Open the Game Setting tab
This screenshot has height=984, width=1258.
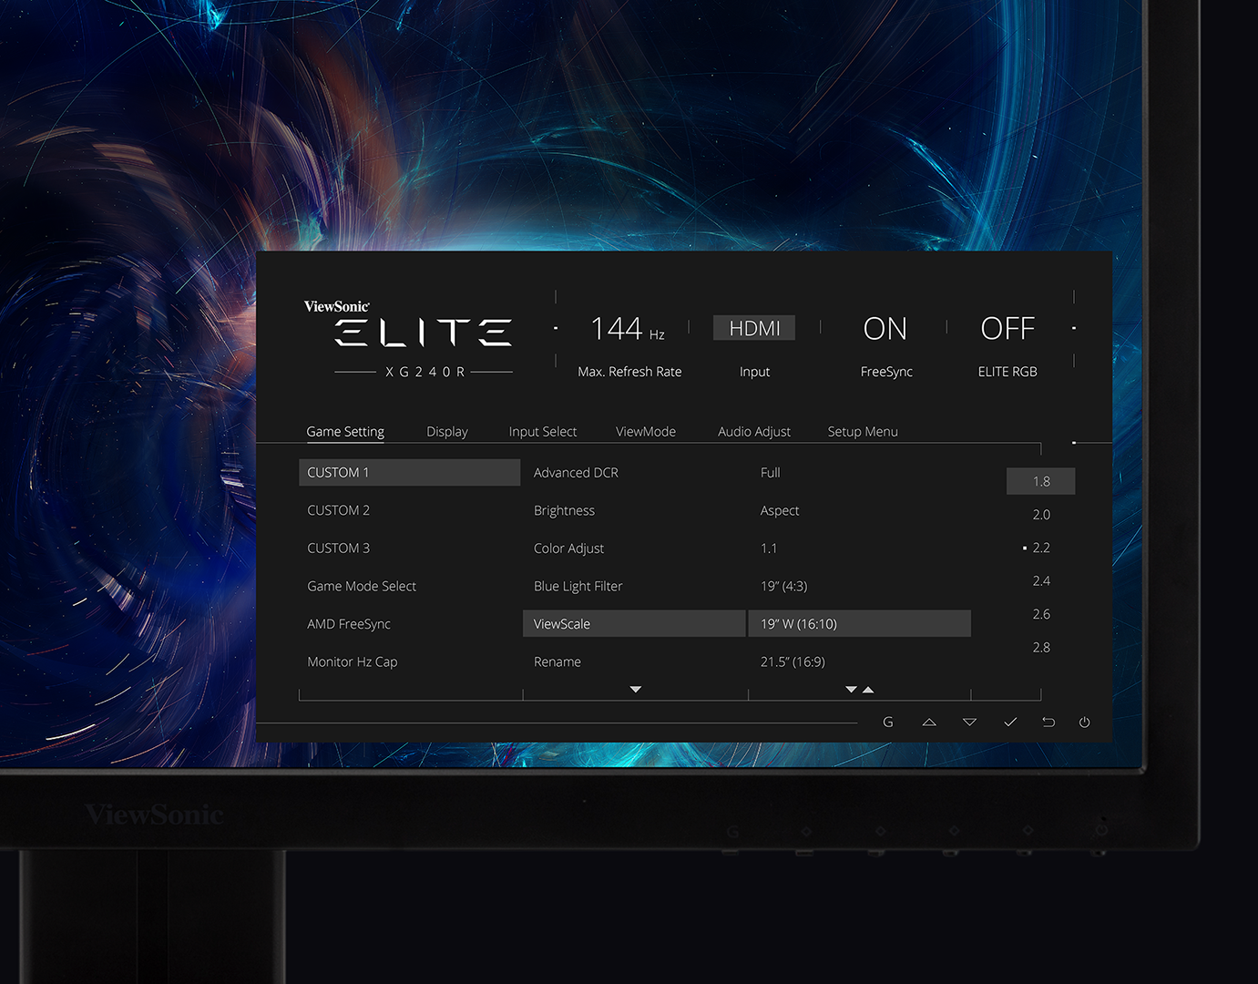(x=345, y=432)
